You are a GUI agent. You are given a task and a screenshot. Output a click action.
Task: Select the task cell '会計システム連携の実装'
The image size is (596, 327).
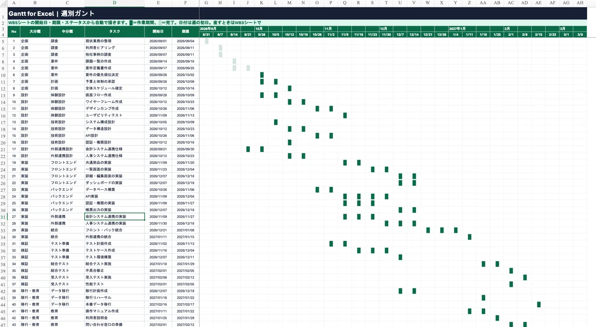coord(115,217)
